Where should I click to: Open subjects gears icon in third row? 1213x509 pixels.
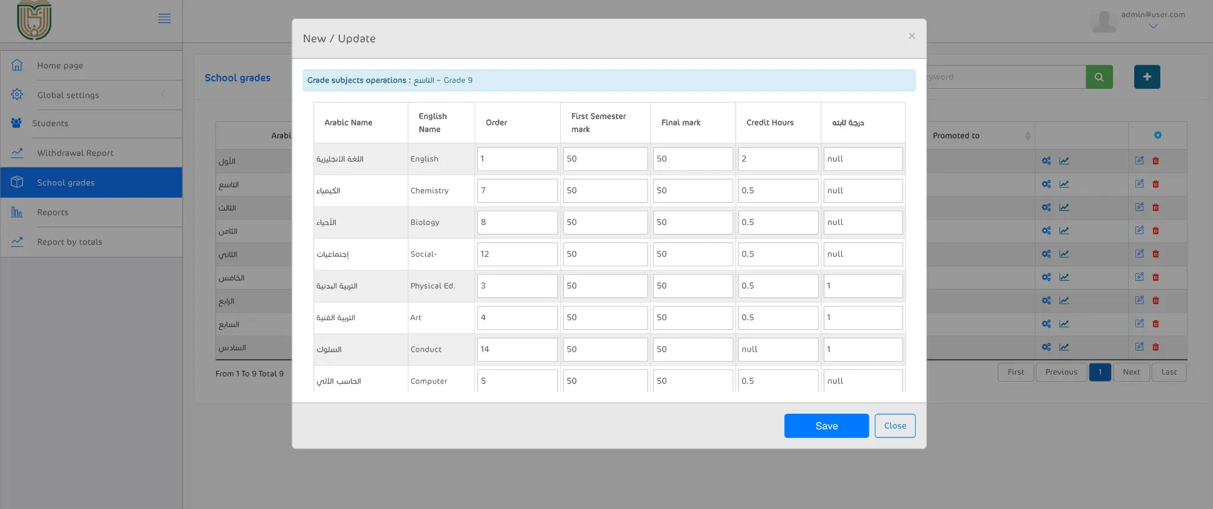1047,208
